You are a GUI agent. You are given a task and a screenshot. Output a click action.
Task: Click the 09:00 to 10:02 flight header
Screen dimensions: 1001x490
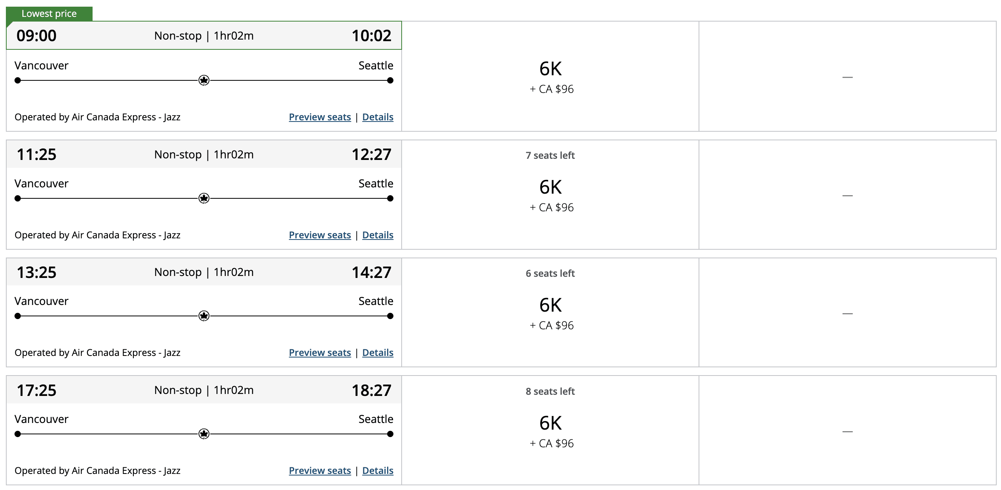[x=204, y=36]
